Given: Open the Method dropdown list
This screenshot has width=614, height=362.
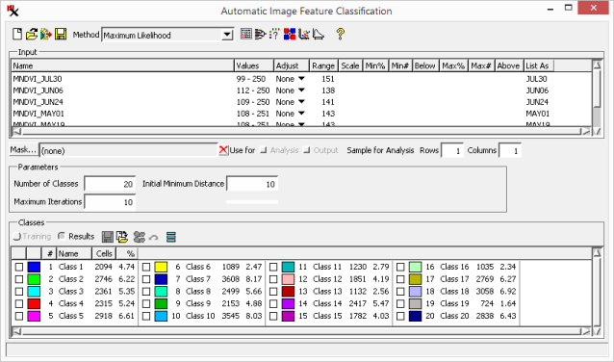Looking at the screenshot, I should 227,35.
